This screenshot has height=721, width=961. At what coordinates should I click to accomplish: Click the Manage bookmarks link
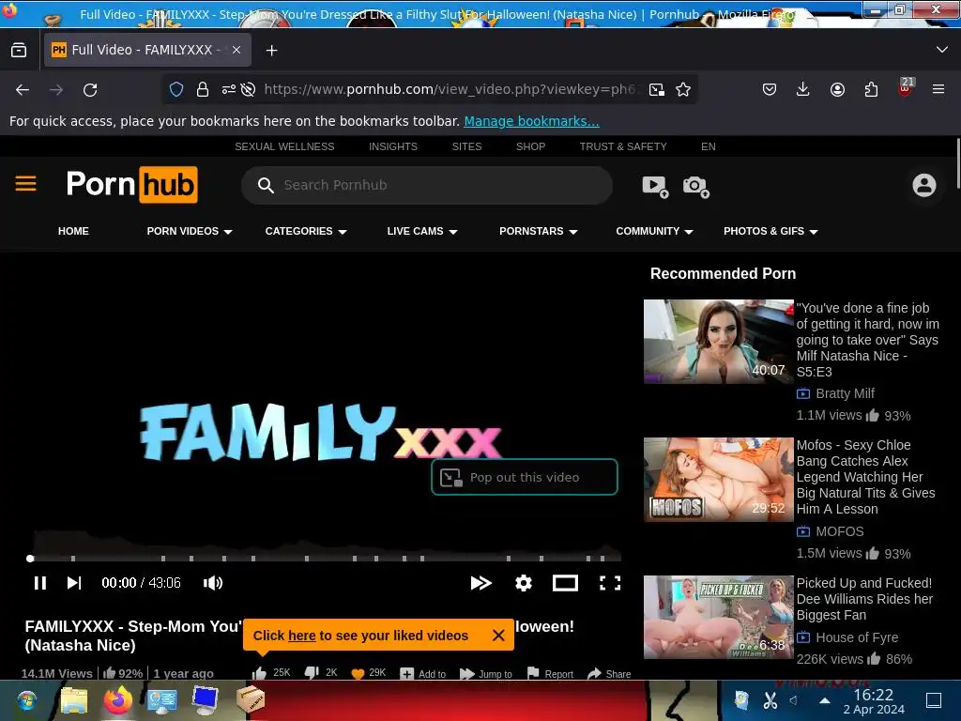531,121
